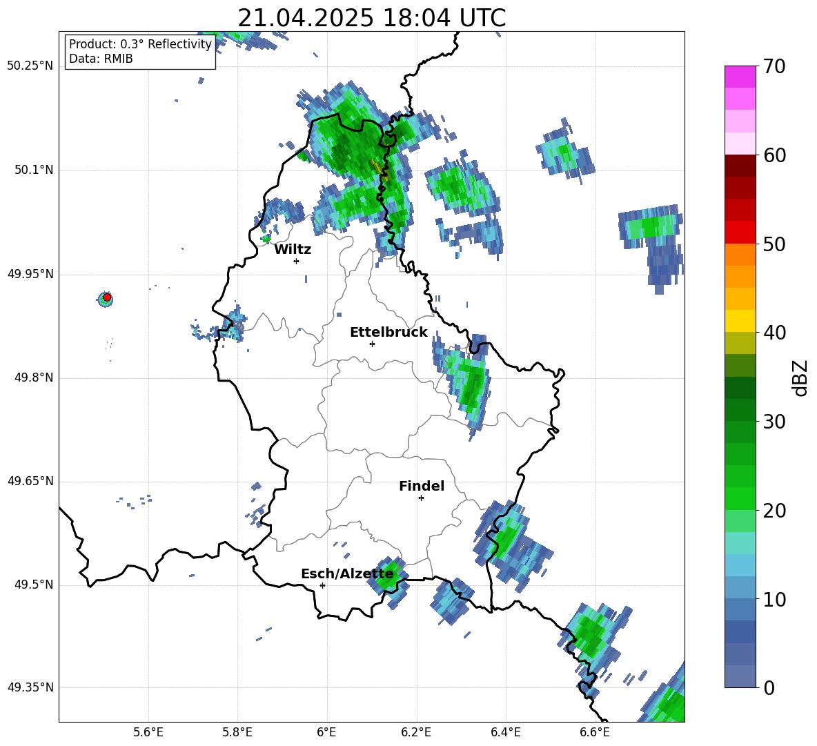The image size is (817, 746).
Task: Click the 10 value on colorbar
Action: point(774,600)
